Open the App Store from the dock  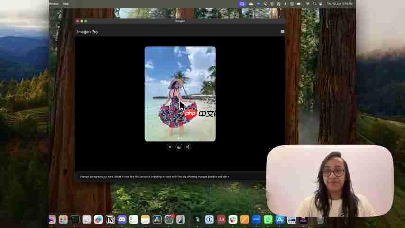coord(279,220)
